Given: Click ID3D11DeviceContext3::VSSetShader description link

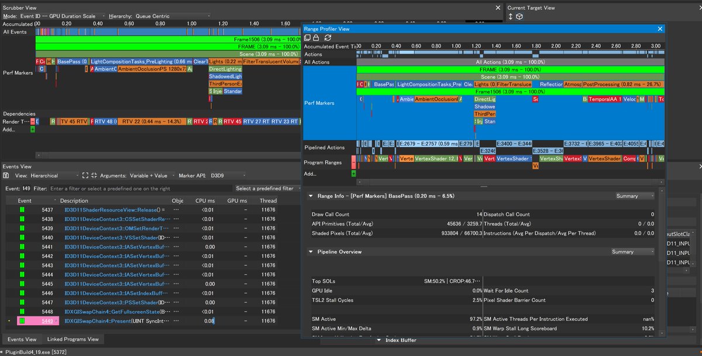Looking at the screenshot, I should 111,237.
